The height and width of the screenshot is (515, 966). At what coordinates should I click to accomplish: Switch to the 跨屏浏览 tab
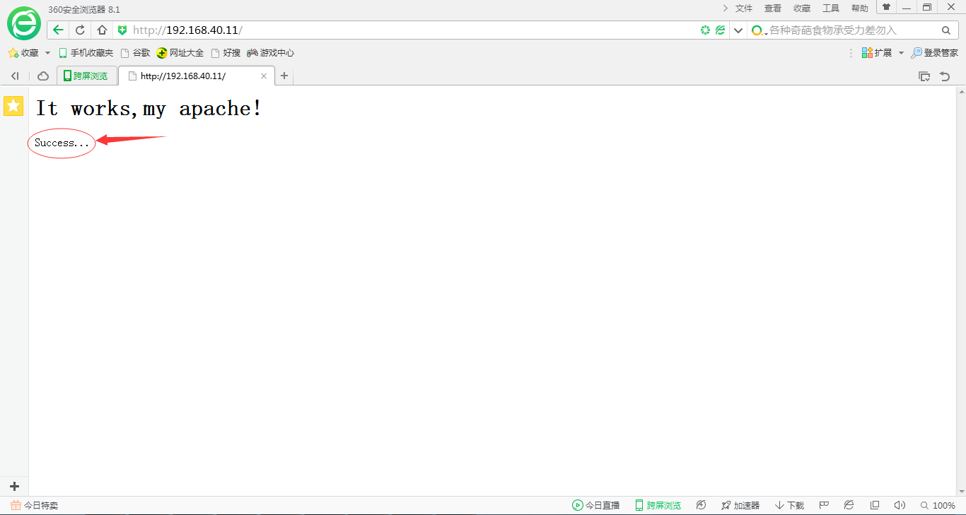pos(86,76)
